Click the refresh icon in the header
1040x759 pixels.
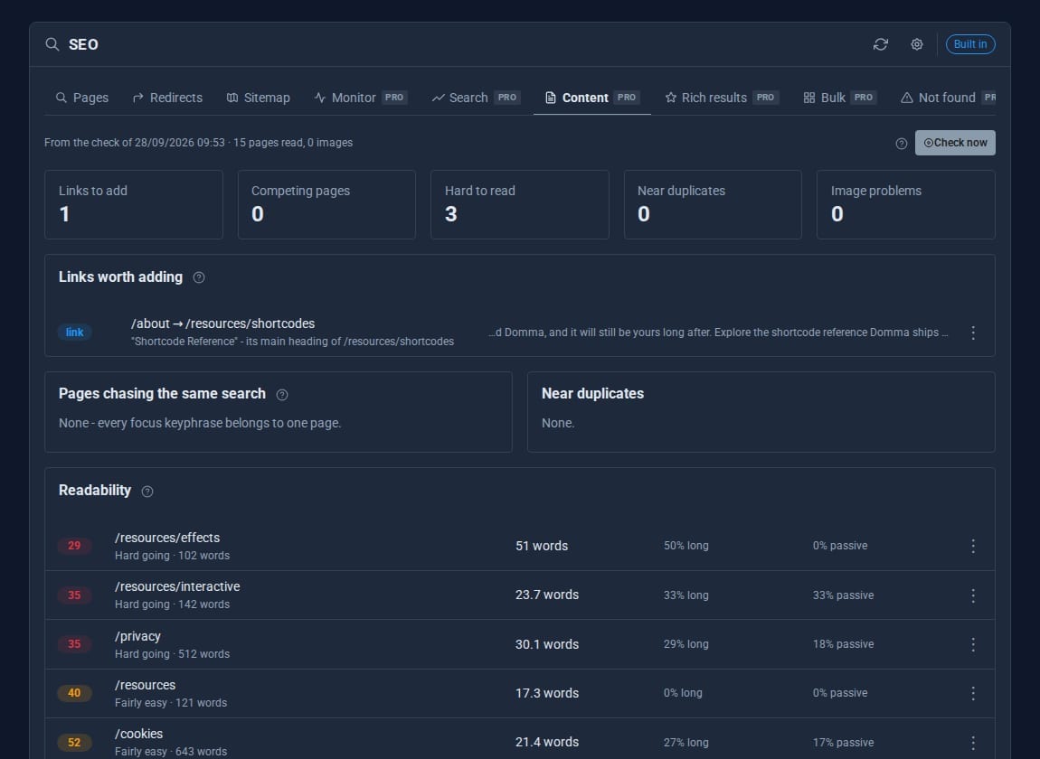880,44
